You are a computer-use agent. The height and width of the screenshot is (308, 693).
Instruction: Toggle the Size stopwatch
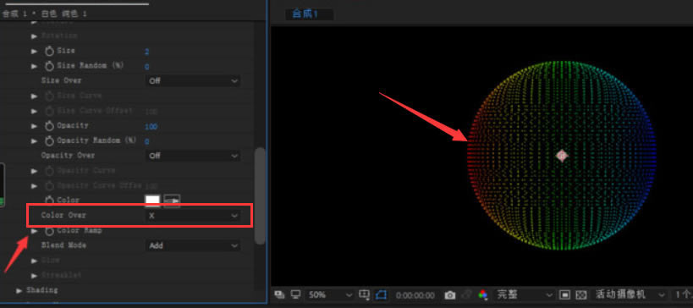(x=49, y=52)
